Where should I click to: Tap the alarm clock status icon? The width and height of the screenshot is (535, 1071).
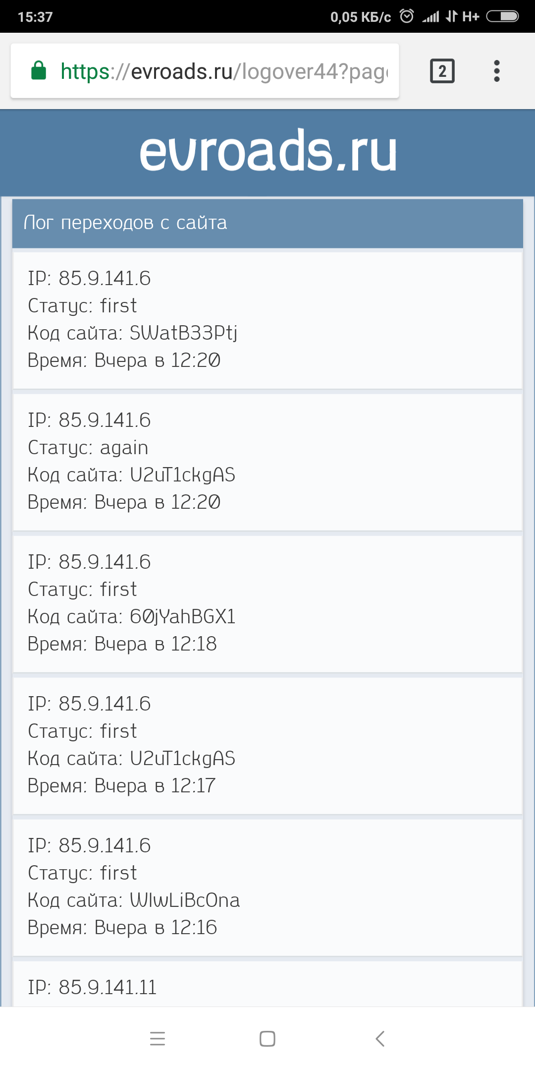(x=407, y=16)
